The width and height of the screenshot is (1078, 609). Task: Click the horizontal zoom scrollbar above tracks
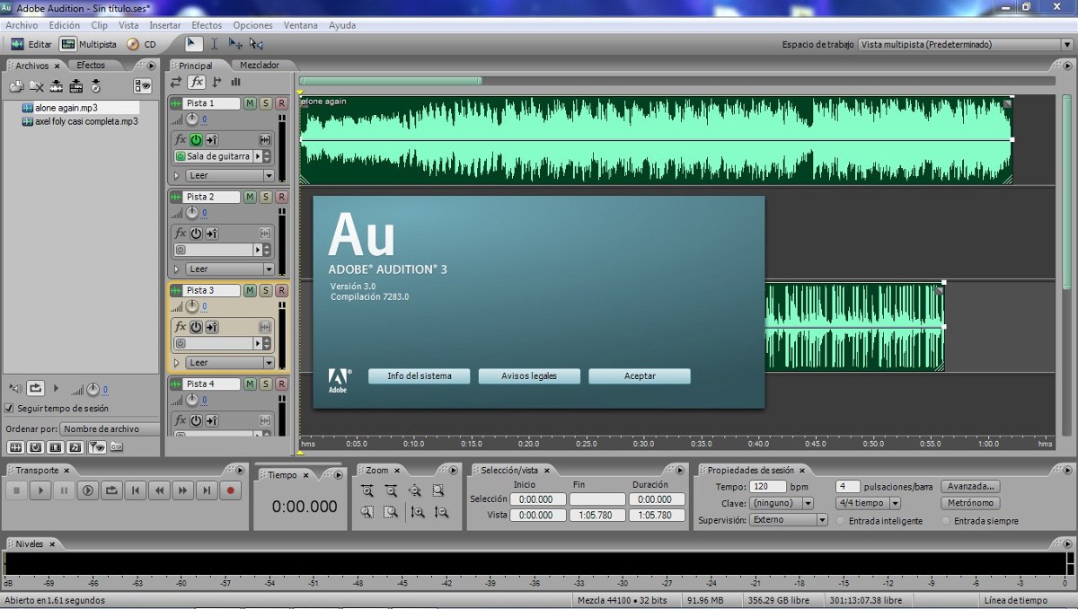tap(391, 81)
